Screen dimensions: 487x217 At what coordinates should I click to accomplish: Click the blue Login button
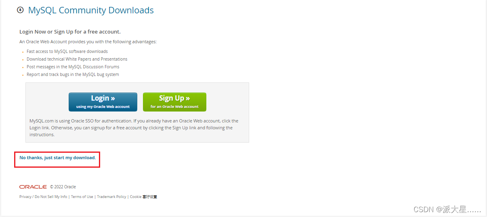tap(103, 102)
